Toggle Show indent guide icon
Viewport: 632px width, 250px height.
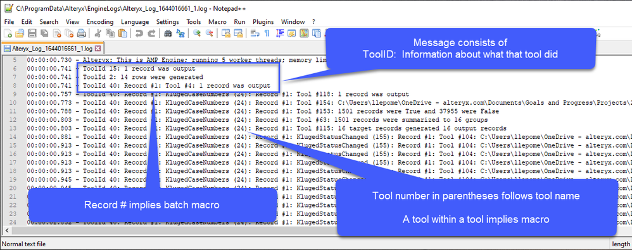[x=279, y=33]
